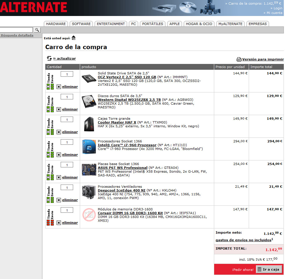
Task: Click the no-image placeholder for Corsair DIMM
Action: click(89, 215)
